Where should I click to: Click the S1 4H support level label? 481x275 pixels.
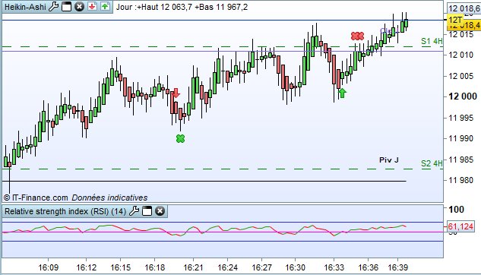click(x=432, y=41)
